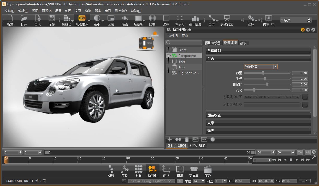This screenshot has height=186, width=319.
Task: Click the 羽化 value field 0.20
Action: coord(300,90)
